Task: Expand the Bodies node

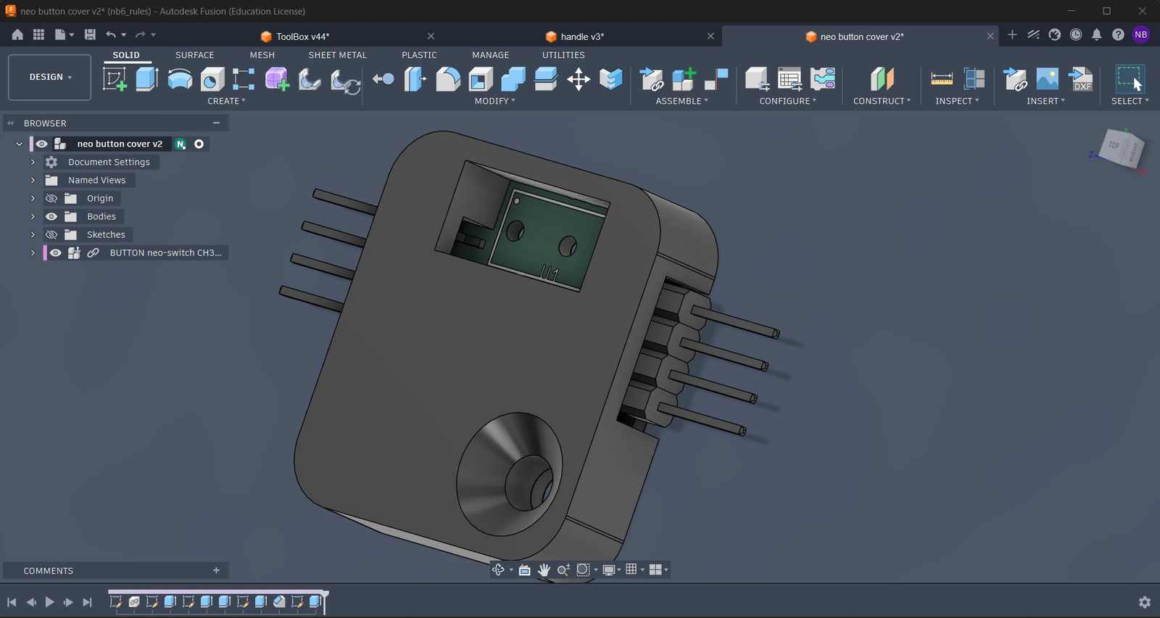Action: pos(33,217)
